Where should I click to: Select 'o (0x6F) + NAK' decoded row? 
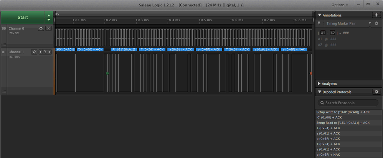click(348, 155)
